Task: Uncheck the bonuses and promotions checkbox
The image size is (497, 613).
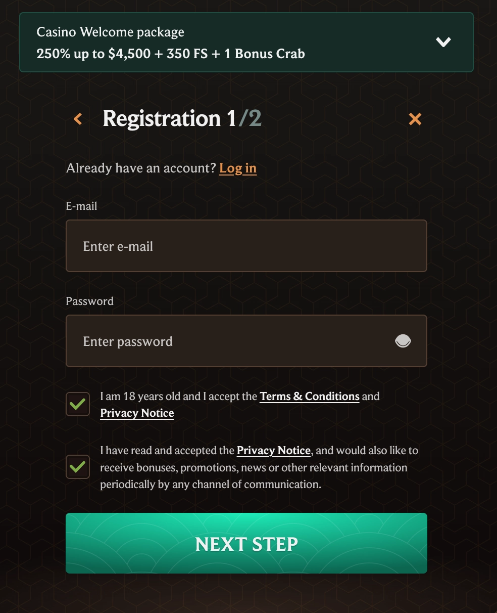Action: click(78, 466)
